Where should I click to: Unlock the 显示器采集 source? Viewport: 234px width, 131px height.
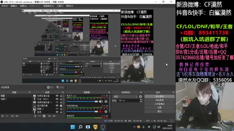tap(61, 106)
